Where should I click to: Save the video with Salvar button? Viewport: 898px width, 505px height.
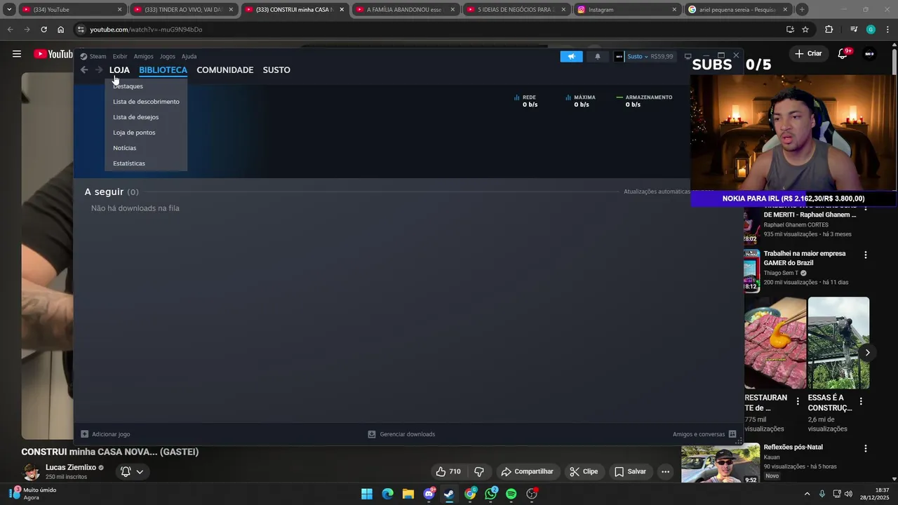point(630,471)
